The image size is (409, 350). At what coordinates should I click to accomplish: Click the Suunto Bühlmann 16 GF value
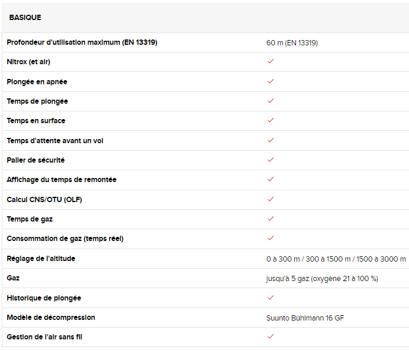click(x=305, y=318)
